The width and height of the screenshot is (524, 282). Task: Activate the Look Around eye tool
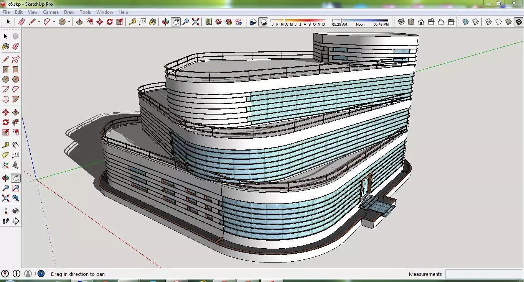coord(15,211)
